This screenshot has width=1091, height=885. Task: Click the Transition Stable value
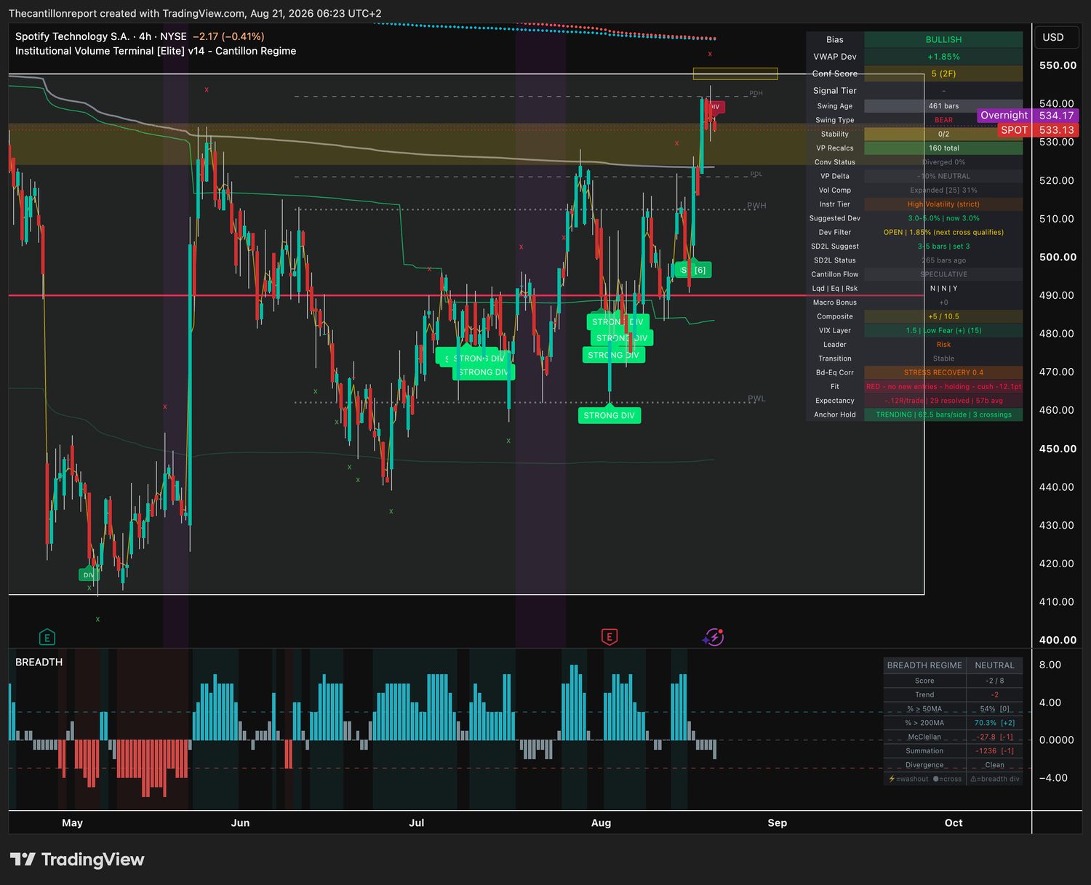tap(943, 359)
